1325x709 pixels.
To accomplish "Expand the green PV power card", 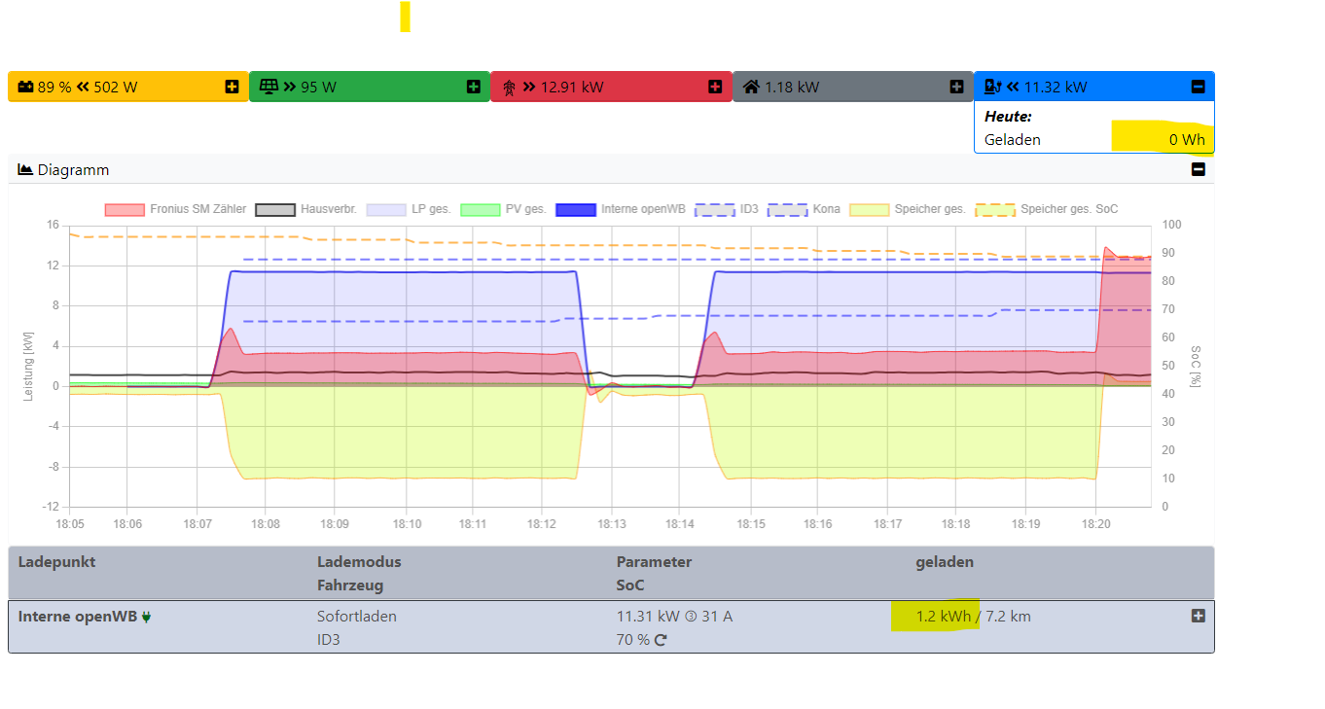I will [474, 87].
